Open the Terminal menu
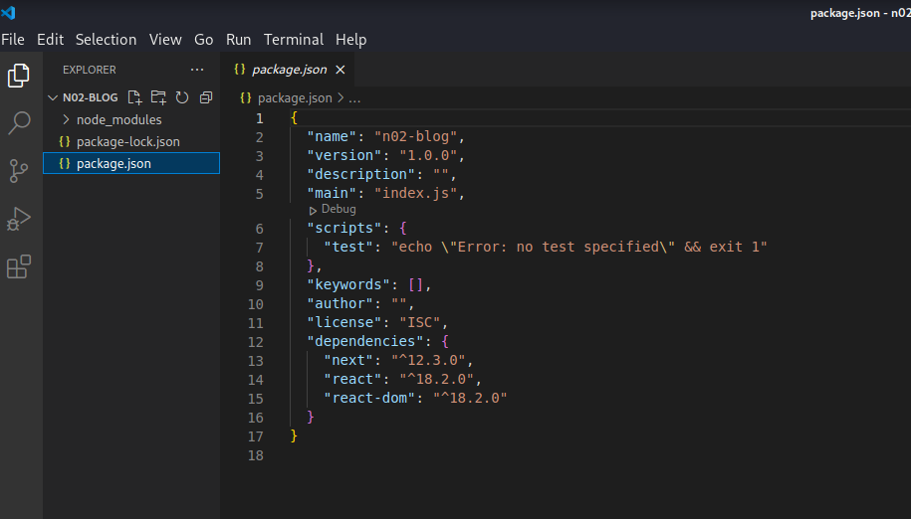 (x=294, y=40)
